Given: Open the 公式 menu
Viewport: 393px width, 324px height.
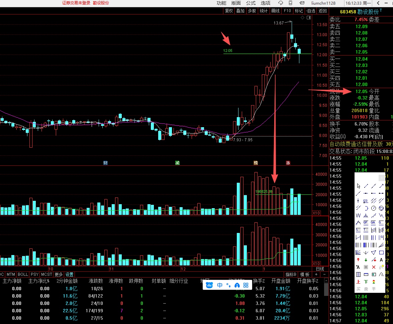Looking at the screenshot, I should point(251,3).
